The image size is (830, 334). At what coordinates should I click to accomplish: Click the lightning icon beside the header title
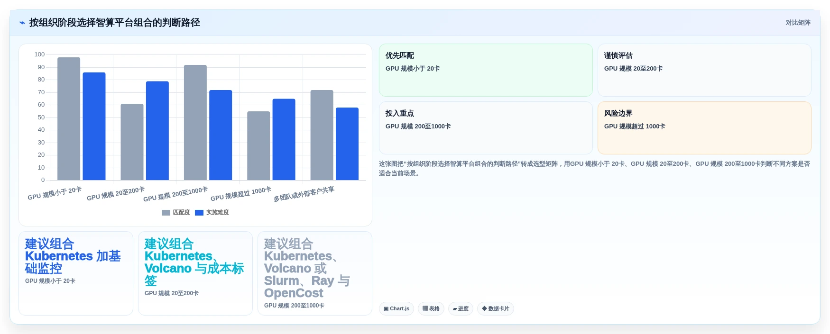22,23
